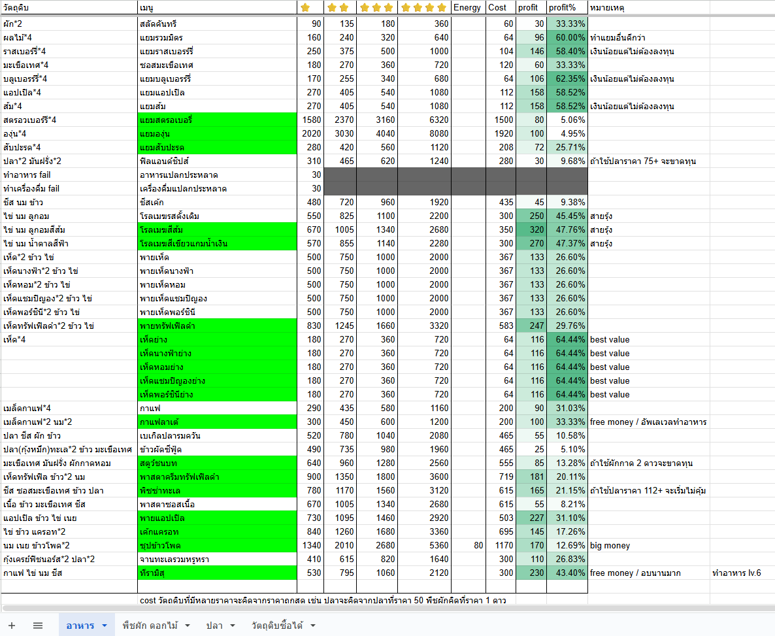Select the ทำแยมอื่นดีกว่า note cell
Screen dimensions: 775x636
pos(648,38)
